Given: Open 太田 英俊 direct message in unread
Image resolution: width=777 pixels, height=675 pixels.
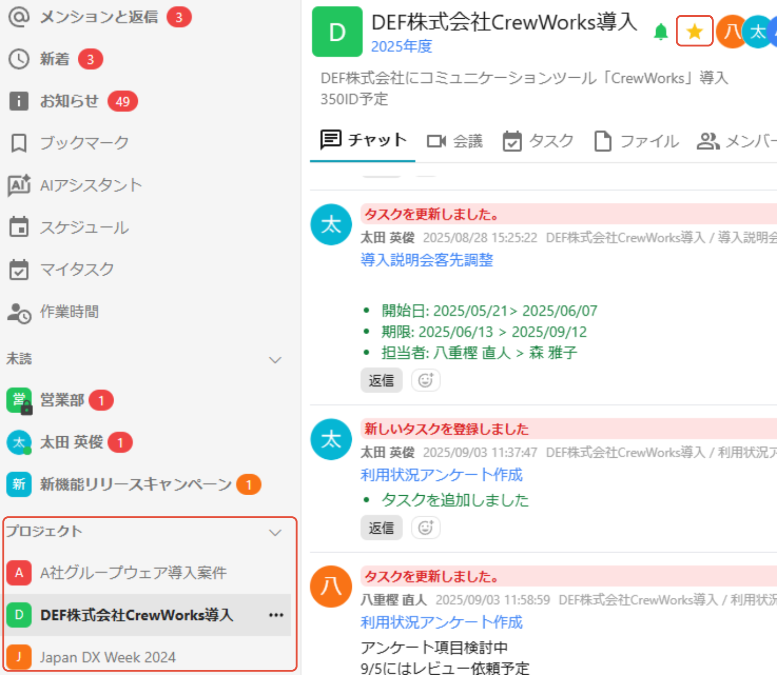Looking at the screenshot, I should (x=70, y=442).
